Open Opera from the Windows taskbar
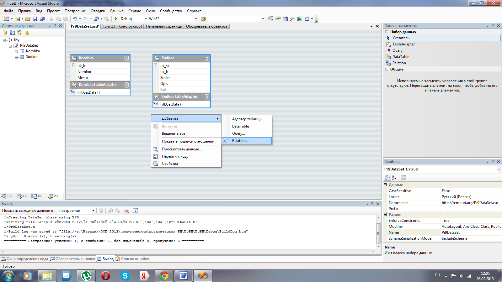 (106, 276)
